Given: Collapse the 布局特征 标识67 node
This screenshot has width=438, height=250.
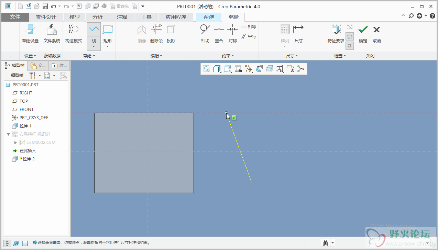Looking at the screenshot, I should pos(9,134).
